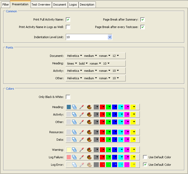Check Use Default Color for Log Failure
The width and height of the screenshot is (188, 174).
pyautogui.click(x=145, y=157)
